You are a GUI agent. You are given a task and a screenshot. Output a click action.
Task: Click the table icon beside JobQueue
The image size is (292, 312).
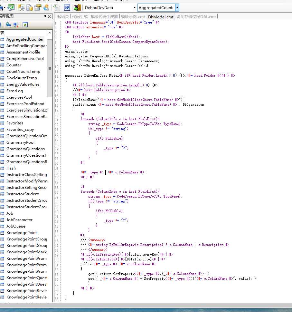click(2, 227)
